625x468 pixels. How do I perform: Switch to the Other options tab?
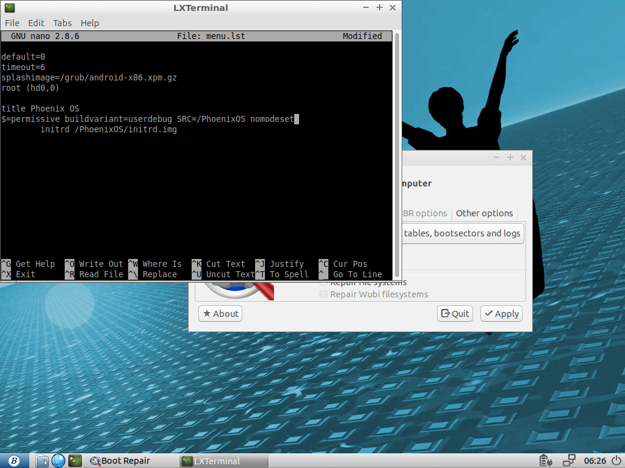click(x=484, y=213)
